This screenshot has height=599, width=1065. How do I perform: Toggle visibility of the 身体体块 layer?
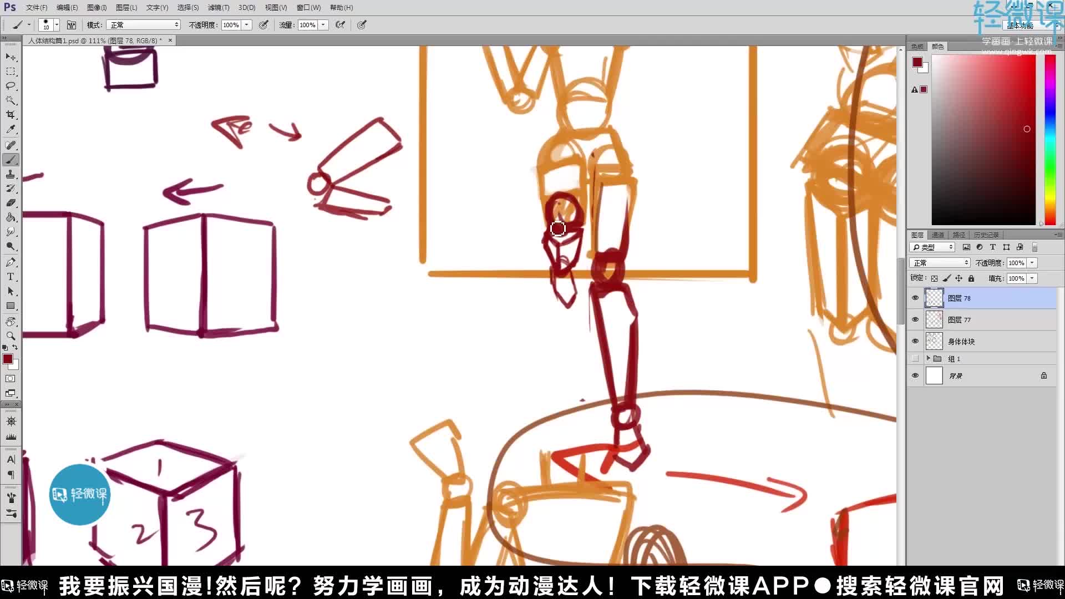[x=915, y=342]
